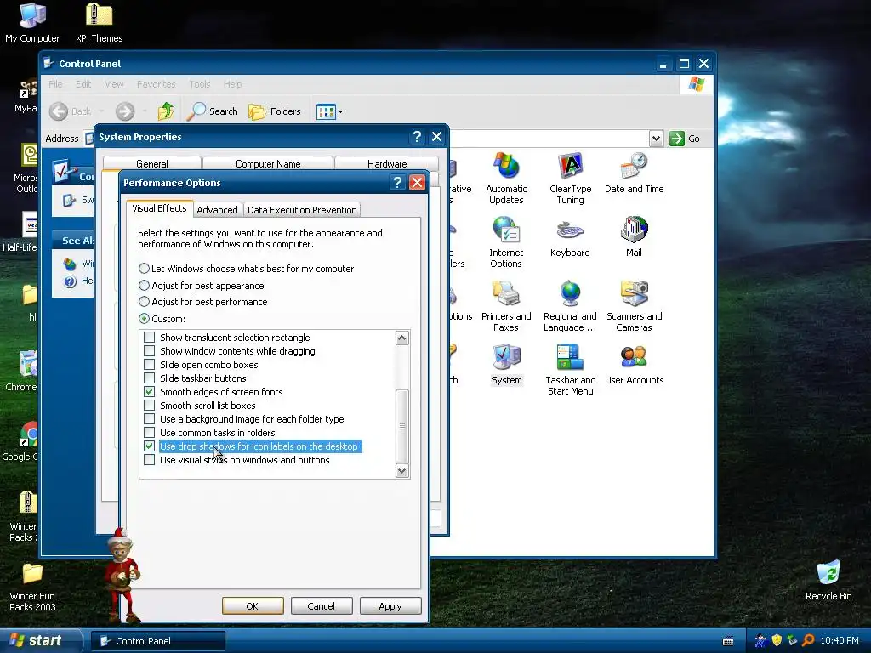Viewport: 871px width, 653px height.
Task: Open the Date and Time icon
Action: click(x=634, y=173)
